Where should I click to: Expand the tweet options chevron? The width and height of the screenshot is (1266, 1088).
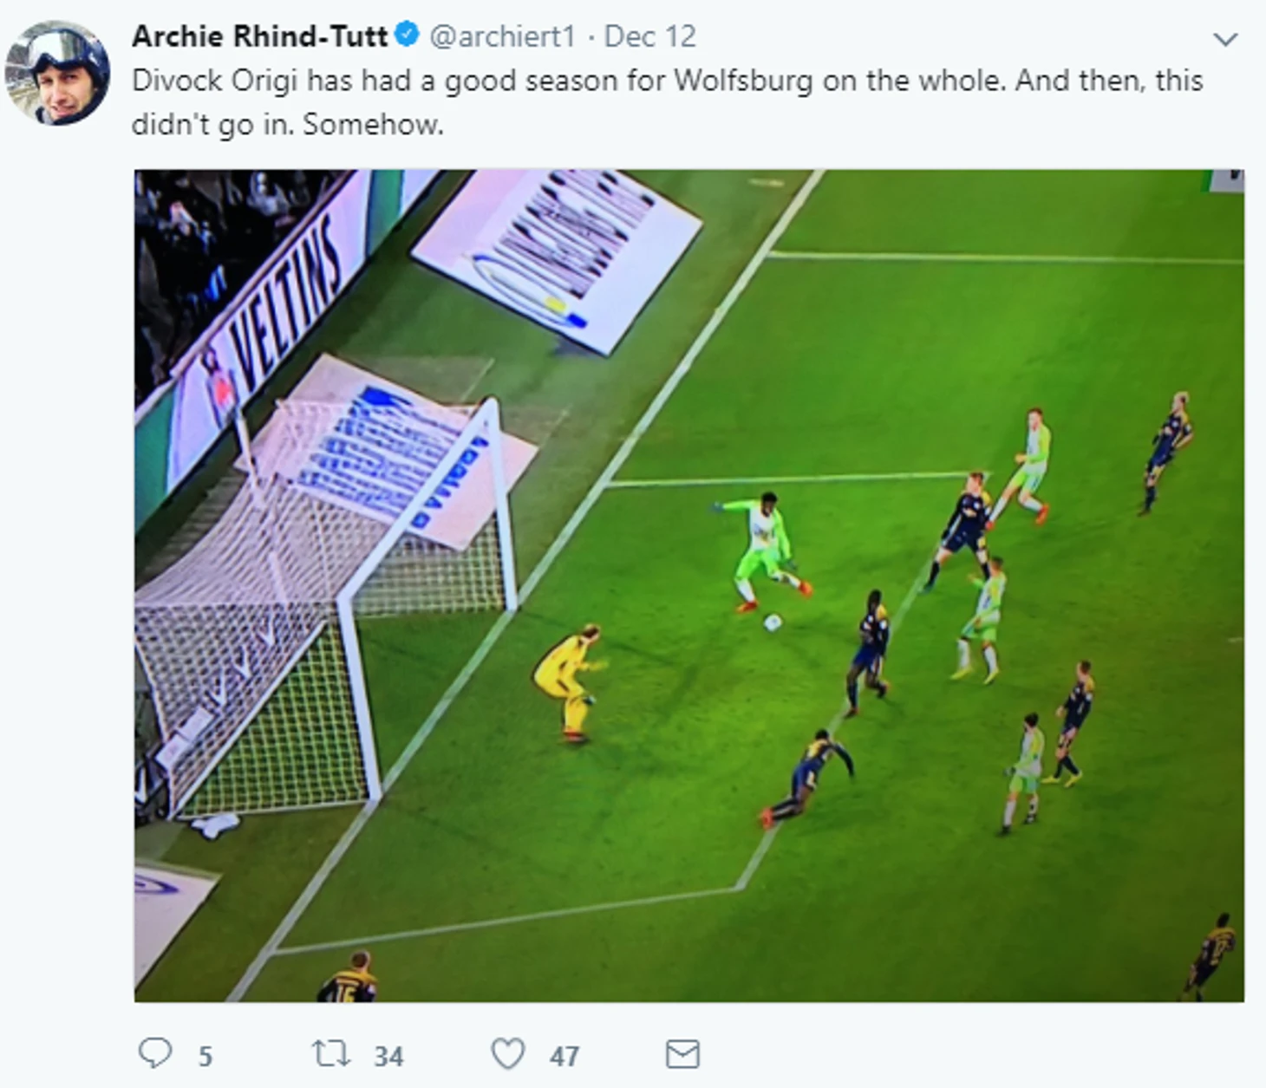click(x=1225, y=39)
